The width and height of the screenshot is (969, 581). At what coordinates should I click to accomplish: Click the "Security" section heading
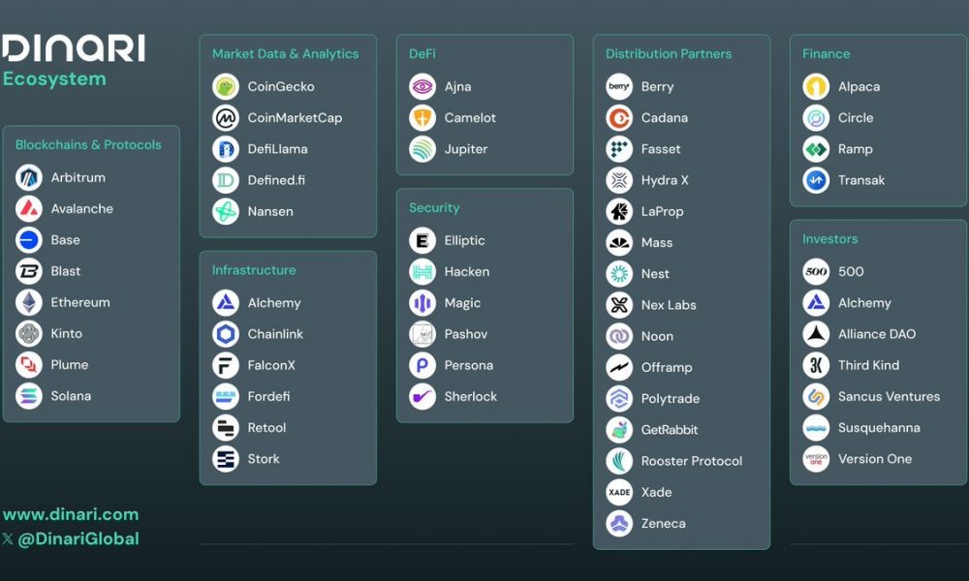(434, 208)
